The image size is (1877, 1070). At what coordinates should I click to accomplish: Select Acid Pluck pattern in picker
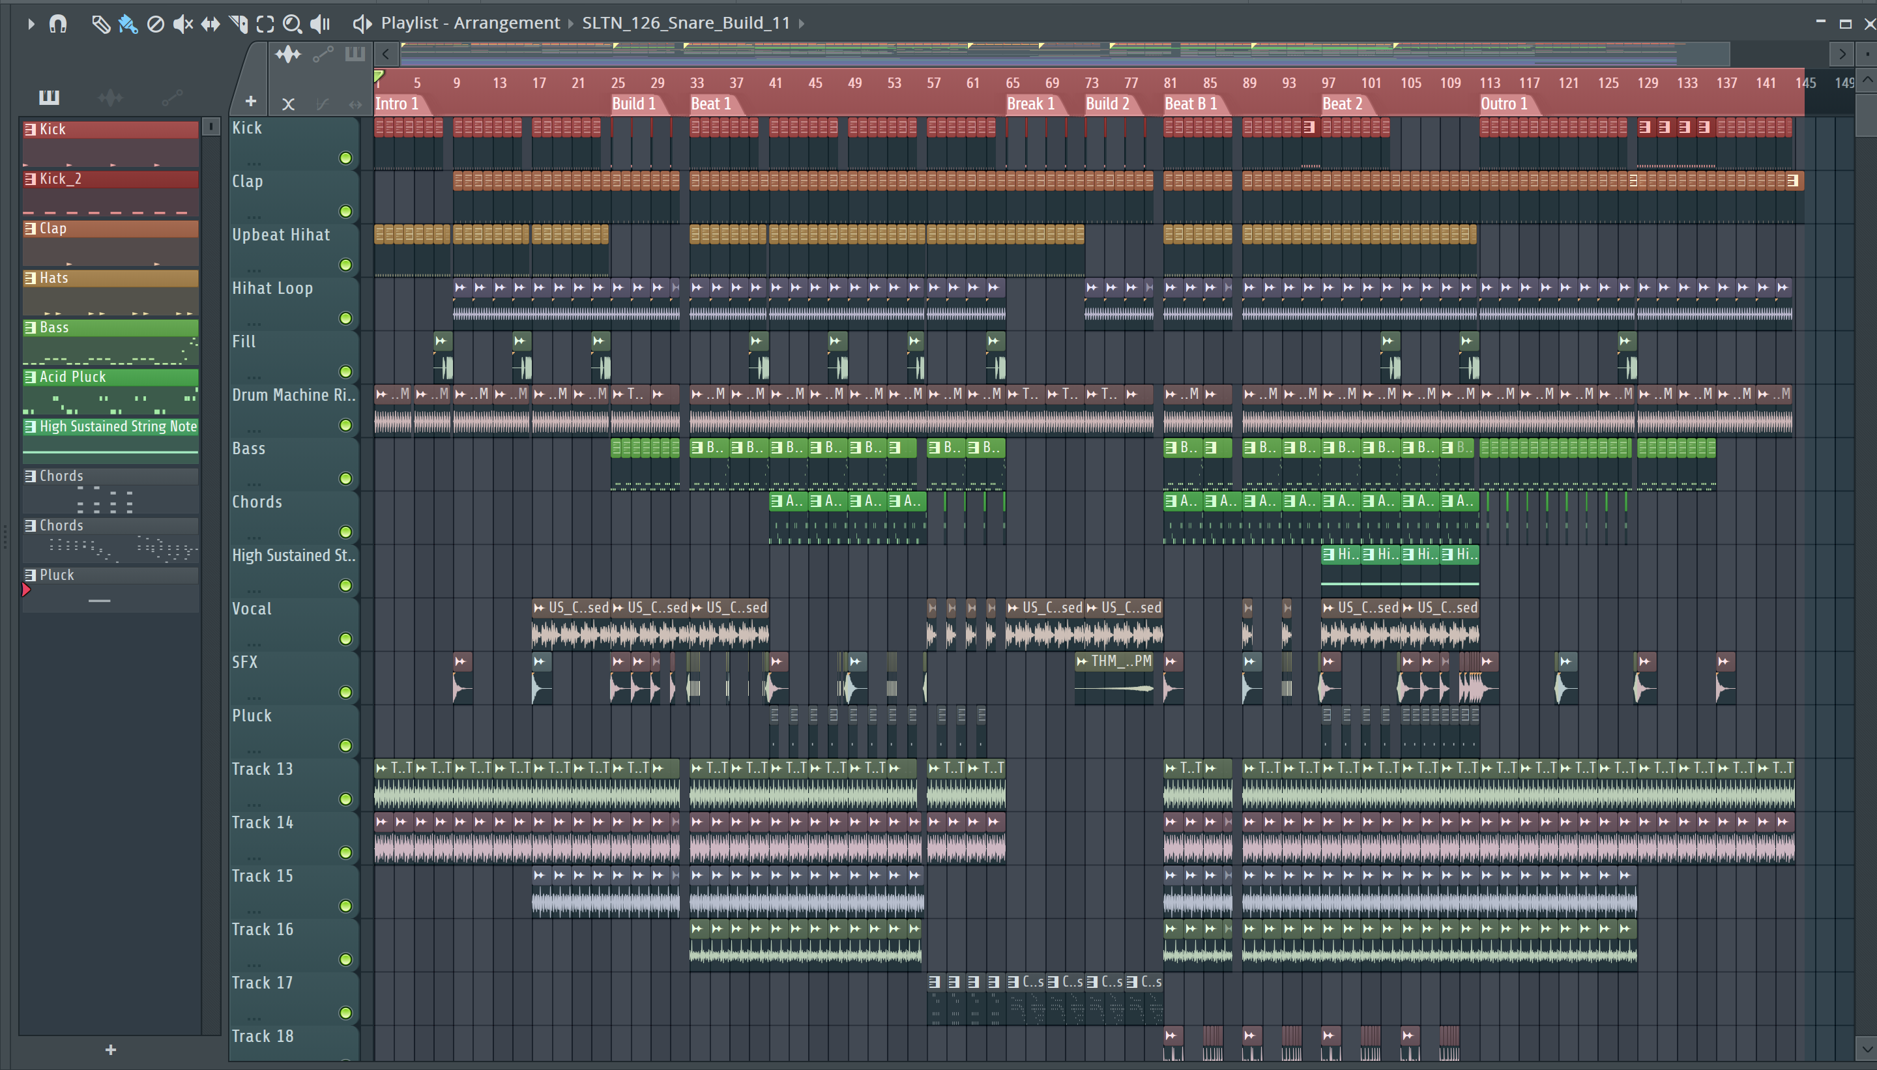coord(110,392)
